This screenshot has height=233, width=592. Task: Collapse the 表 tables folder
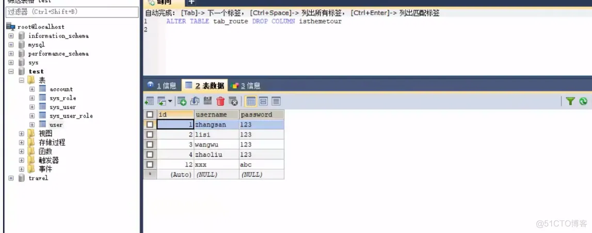click(x=22, y=80)
